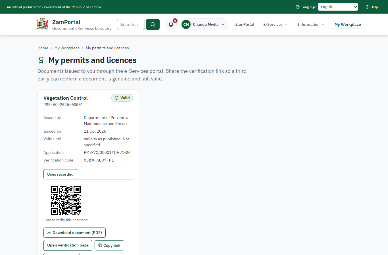Click the download icon in PDF button
Viewport: 388px width, 255px height.
pyautogui.click(x=49, y=233)
